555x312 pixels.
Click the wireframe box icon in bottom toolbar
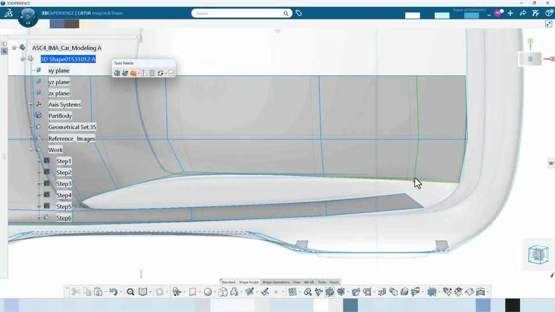[x=382, y=292]
